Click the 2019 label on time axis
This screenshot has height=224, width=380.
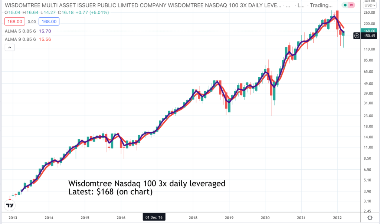pos(229,218)
